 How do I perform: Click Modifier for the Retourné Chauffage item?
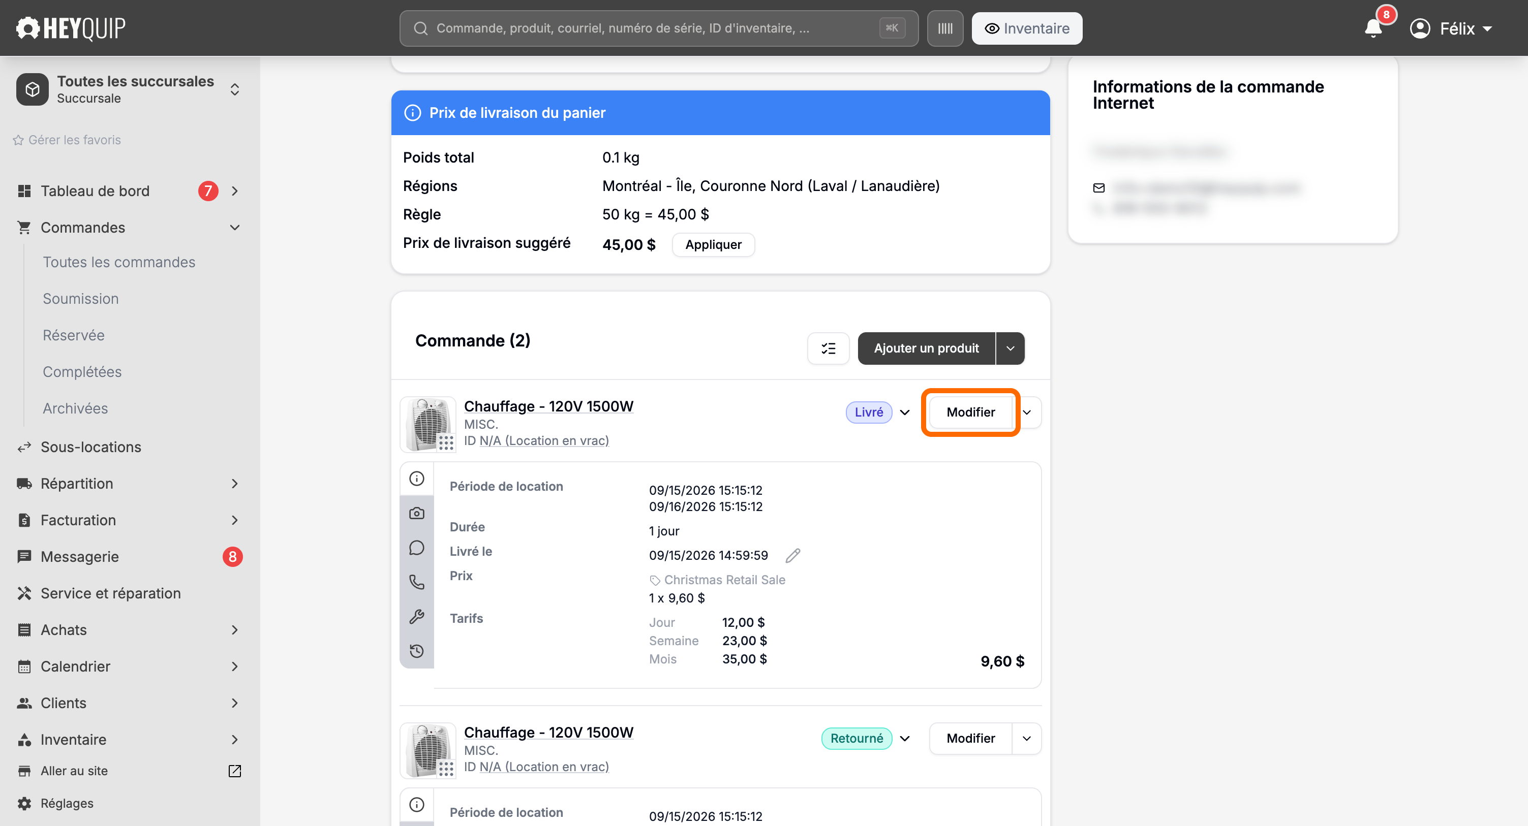tap(970, 738)
